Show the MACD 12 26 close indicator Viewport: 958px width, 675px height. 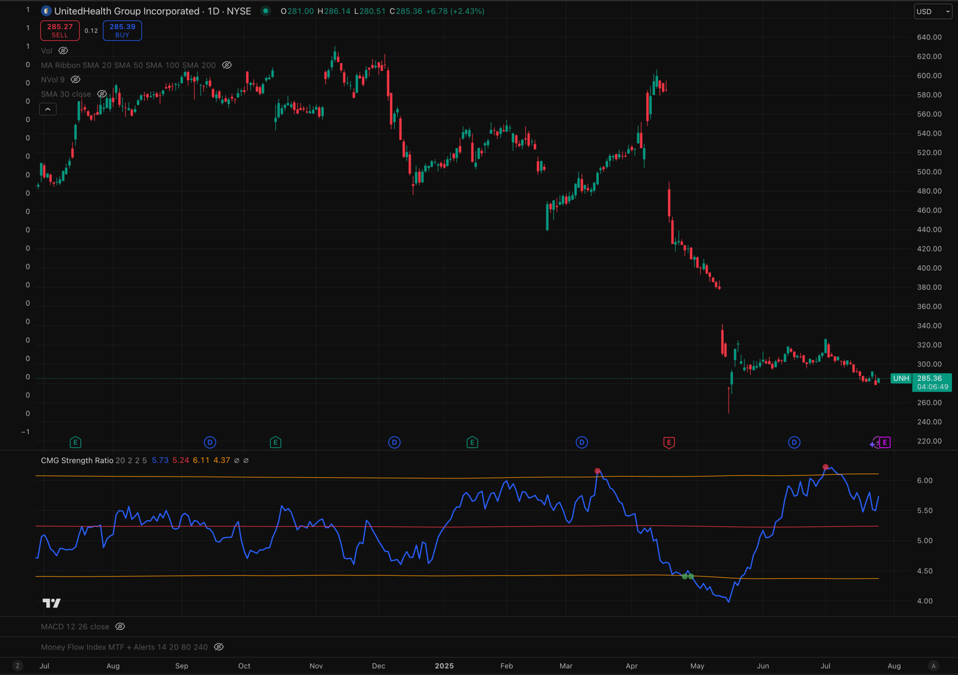pyautogui.click(x=120, y=627)
